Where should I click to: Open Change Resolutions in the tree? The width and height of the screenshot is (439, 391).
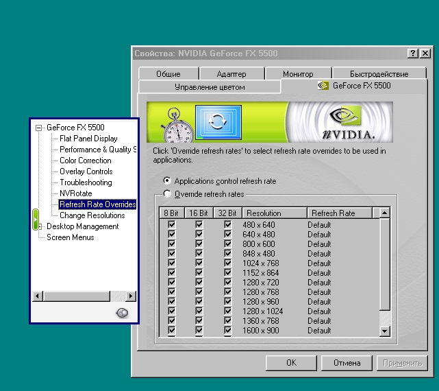92,215
